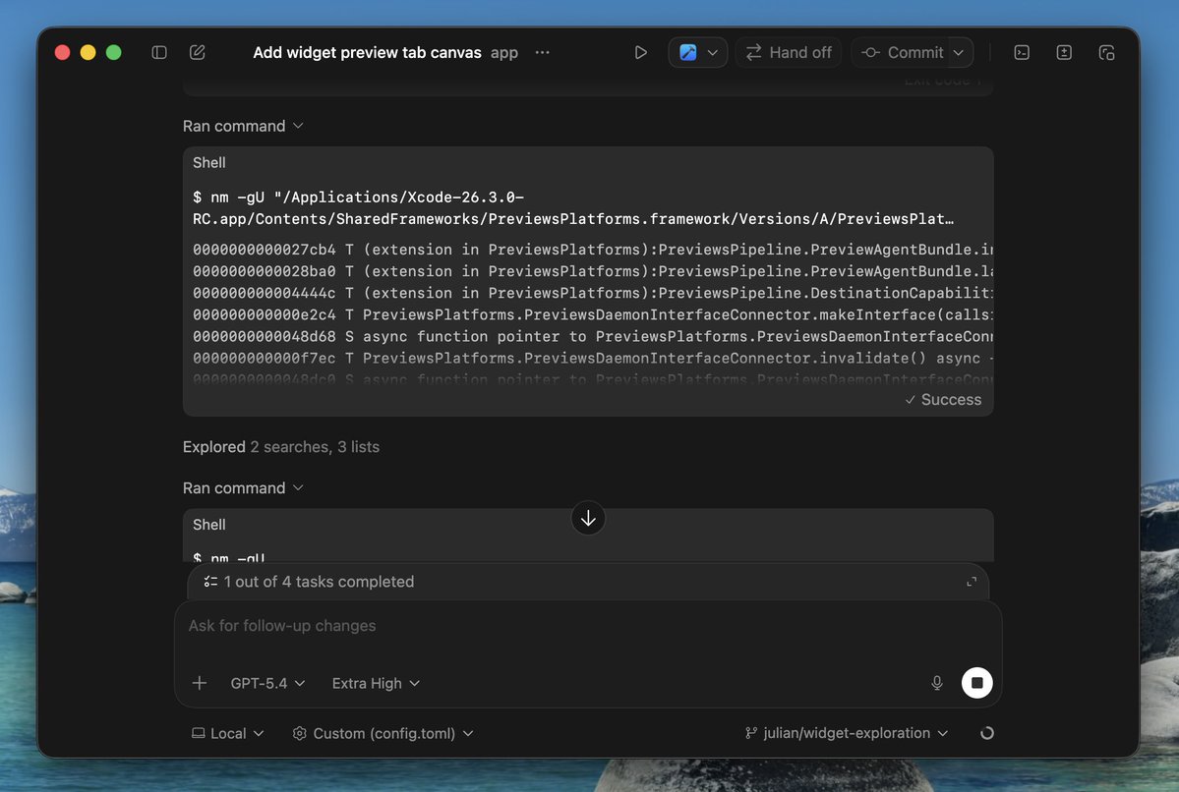Open Custom (config.toml) dropdown
This screenshot has height=792, width=1179.
(x=383, y=733)
